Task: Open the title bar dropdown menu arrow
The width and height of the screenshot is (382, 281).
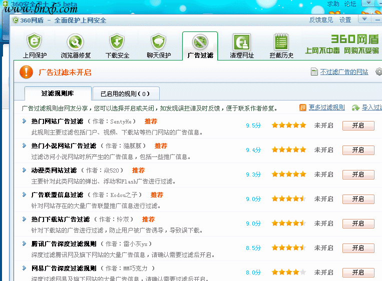Action: (x=364, y=19)
